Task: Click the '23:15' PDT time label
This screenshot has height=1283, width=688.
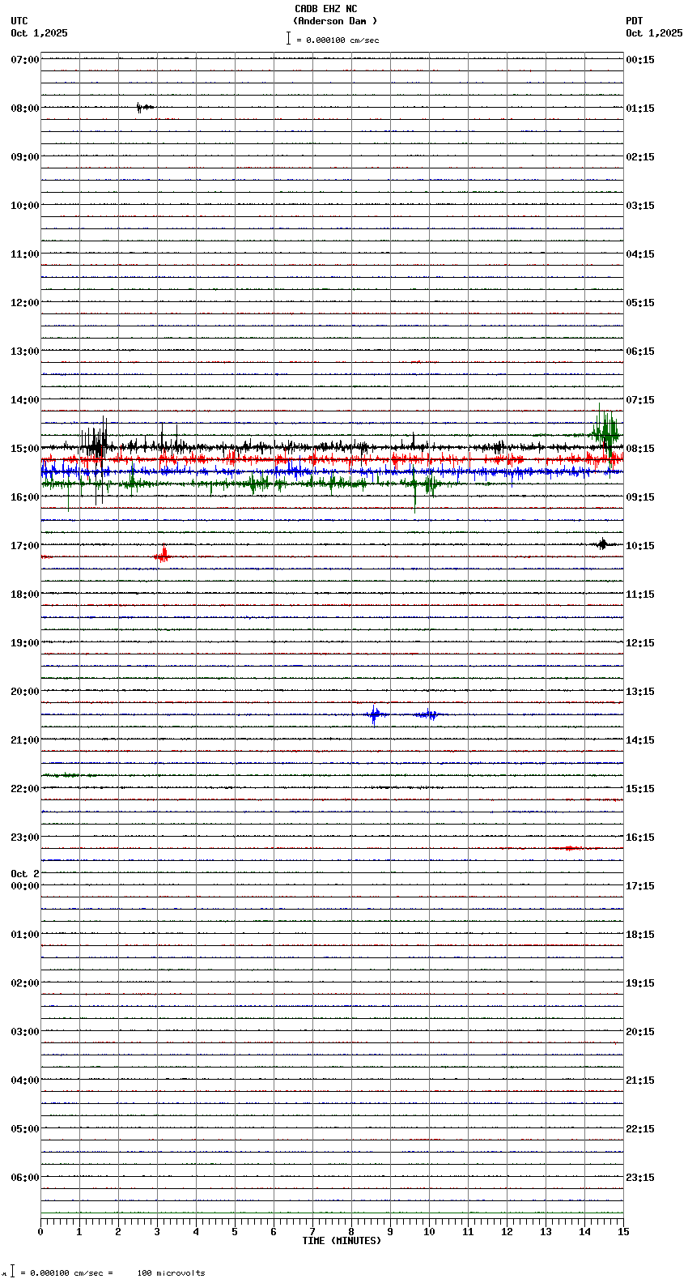Action: tap(640, 1178)
